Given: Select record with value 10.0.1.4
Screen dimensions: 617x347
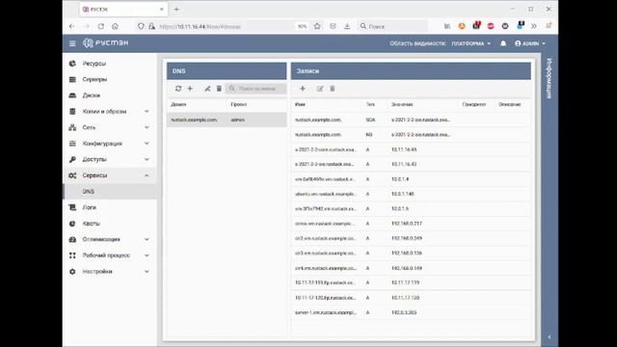Looking at the screenshot, I should point(411,179).
